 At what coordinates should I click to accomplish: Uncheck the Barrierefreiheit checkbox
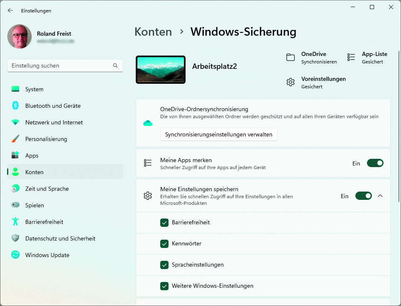(164, 223)
